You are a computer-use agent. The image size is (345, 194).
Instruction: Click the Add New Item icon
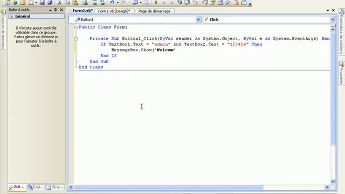[x=31, y=2]
